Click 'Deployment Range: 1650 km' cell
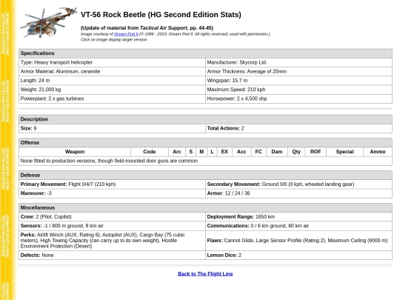The width and height of the screenshot is (400, 300). (299, 217)
